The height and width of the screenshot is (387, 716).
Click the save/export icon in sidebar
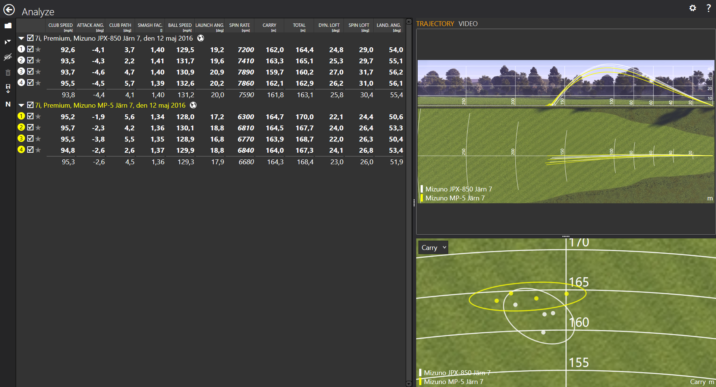pyautogui.click(x=8, y=88)
